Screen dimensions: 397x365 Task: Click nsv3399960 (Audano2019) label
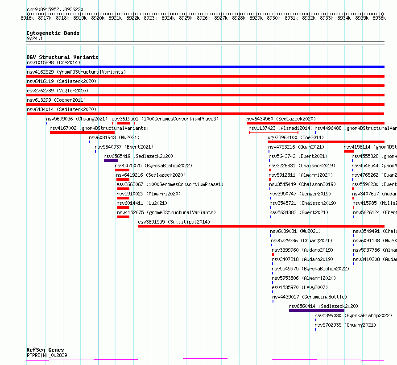(302, 250)
